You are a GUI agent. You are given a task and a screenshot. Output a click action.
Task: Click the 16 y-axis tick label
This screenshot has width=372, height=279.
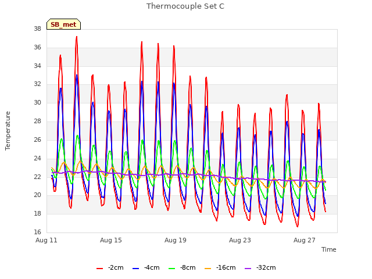(x=37, y=232)
